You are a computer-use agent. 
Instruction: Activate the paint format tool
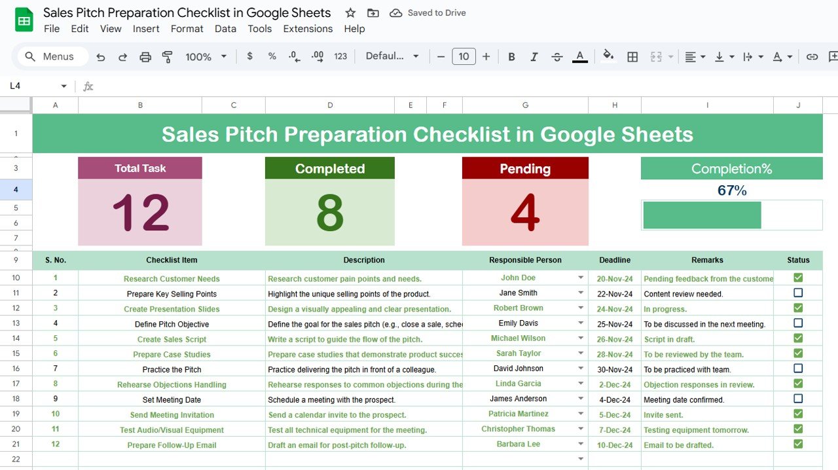tap(168, 57)
